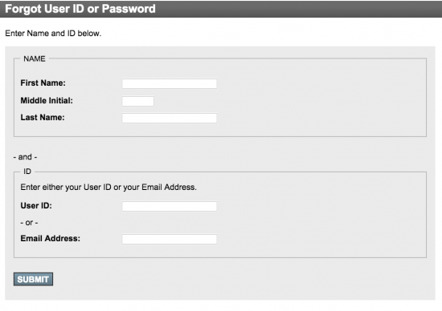
Task: Click the '- or -' separator text
Action: pos(29,223)
